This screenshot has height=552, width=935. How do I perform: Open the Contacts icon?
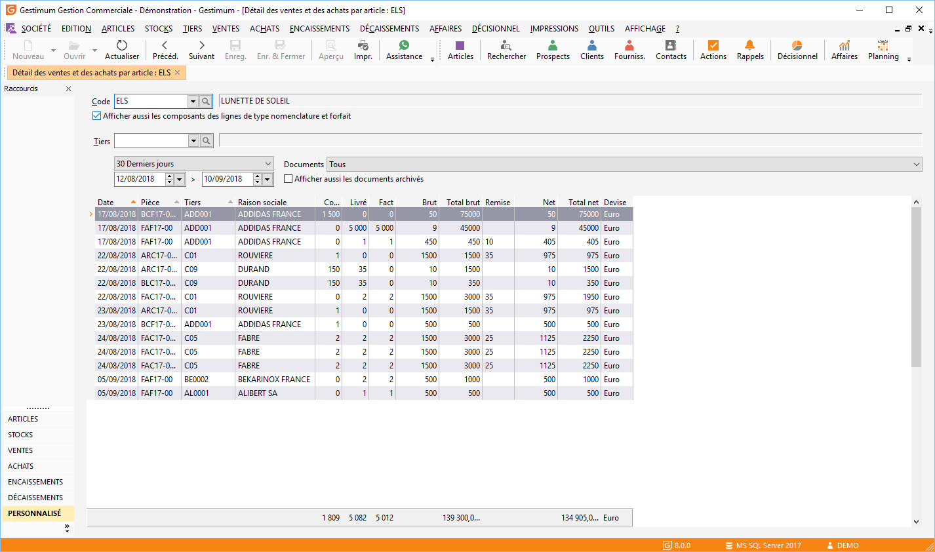(671, 45)
